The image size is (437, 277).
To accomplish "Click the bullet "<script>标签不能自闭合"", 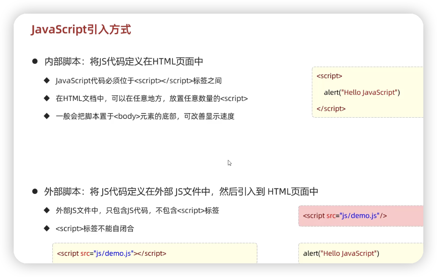I will pos(95,228).
